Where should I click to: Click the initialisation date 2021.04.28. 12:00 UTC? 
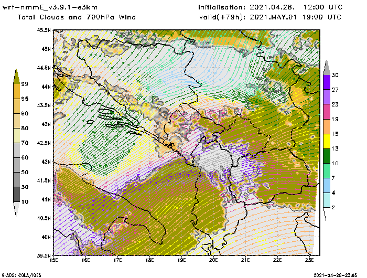coord(296,7)
